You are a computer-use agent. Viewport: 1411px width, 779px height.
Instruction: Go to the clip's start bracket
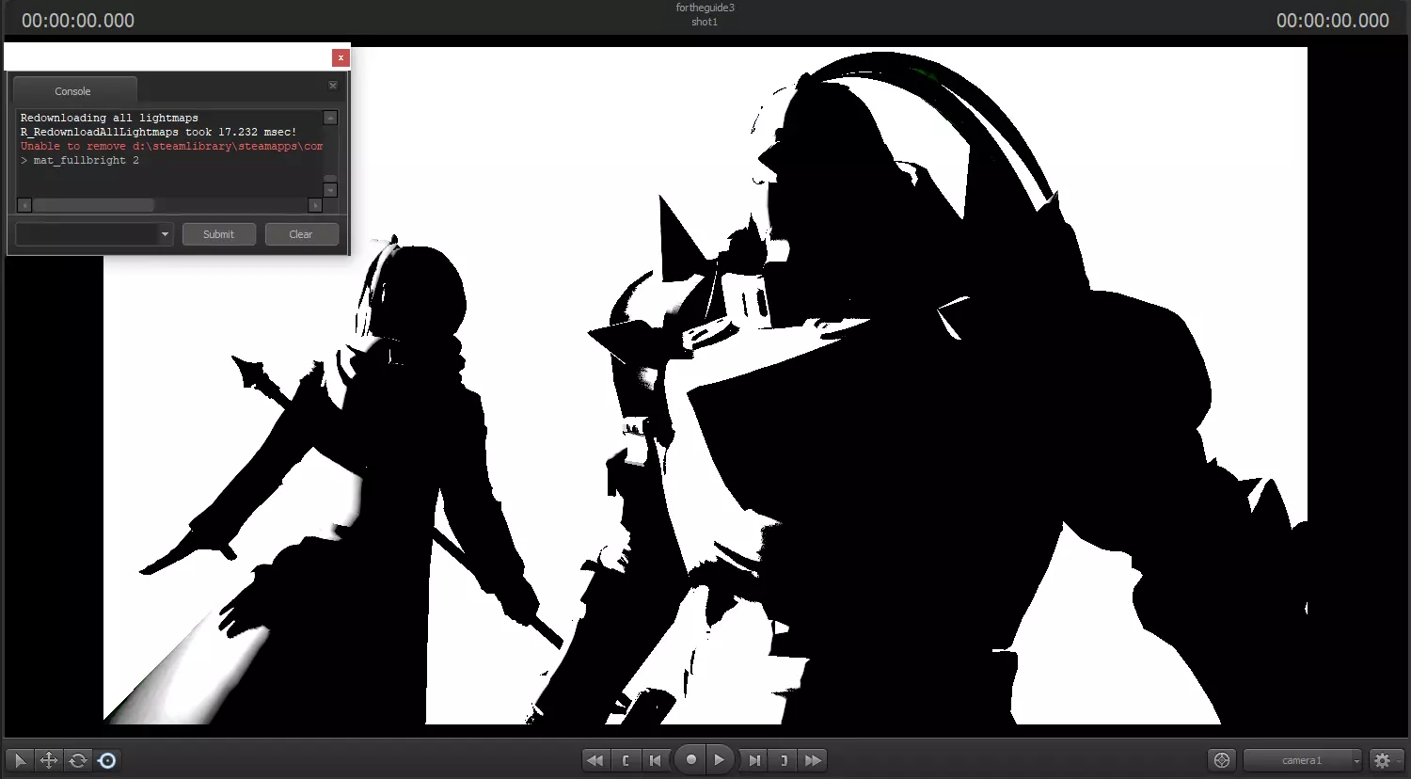click(x=626, y=760)
